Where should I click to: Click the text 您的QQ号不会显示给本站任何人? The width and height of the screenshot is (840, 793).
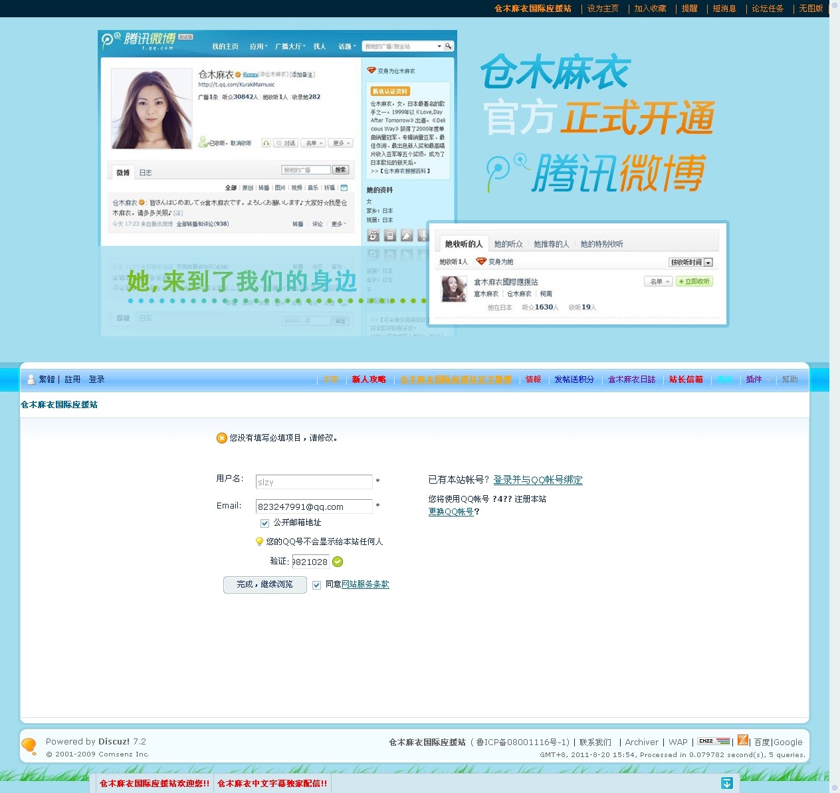[324, 542]
